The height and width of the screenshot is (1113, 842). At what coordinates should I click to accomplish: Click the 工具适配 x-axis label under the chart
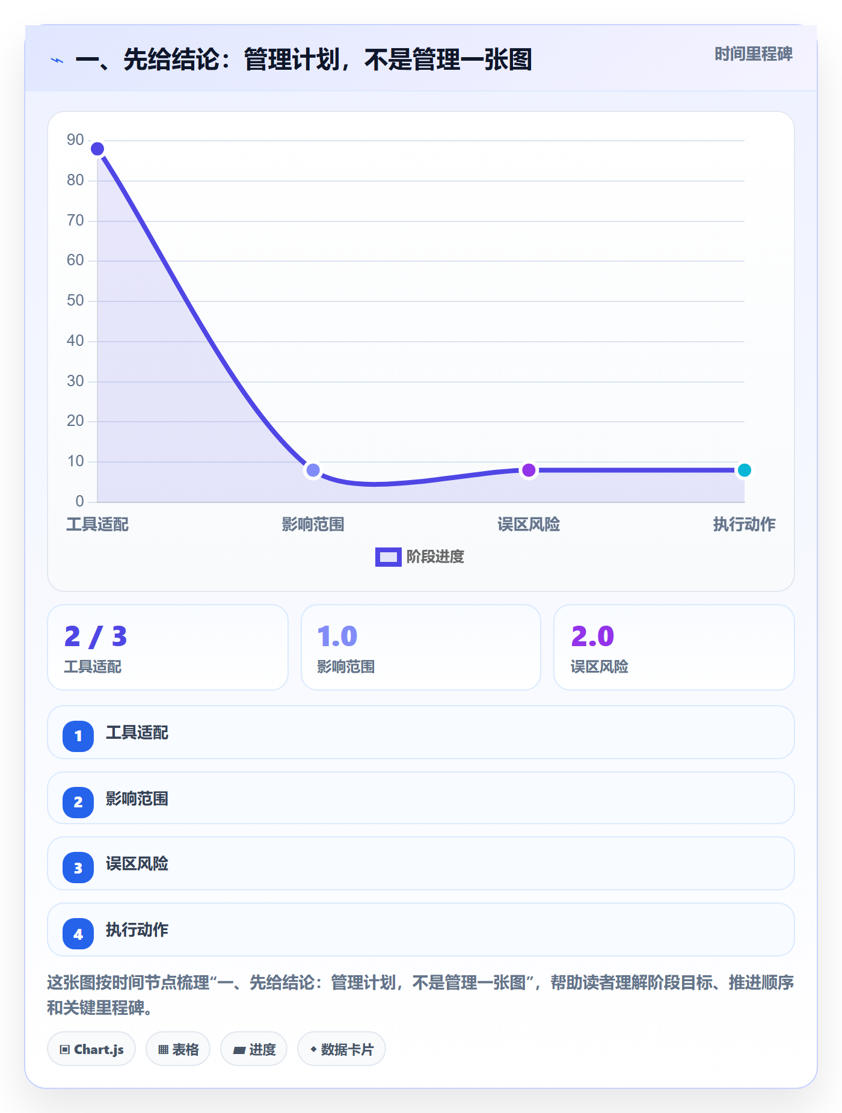coord(97,525)
